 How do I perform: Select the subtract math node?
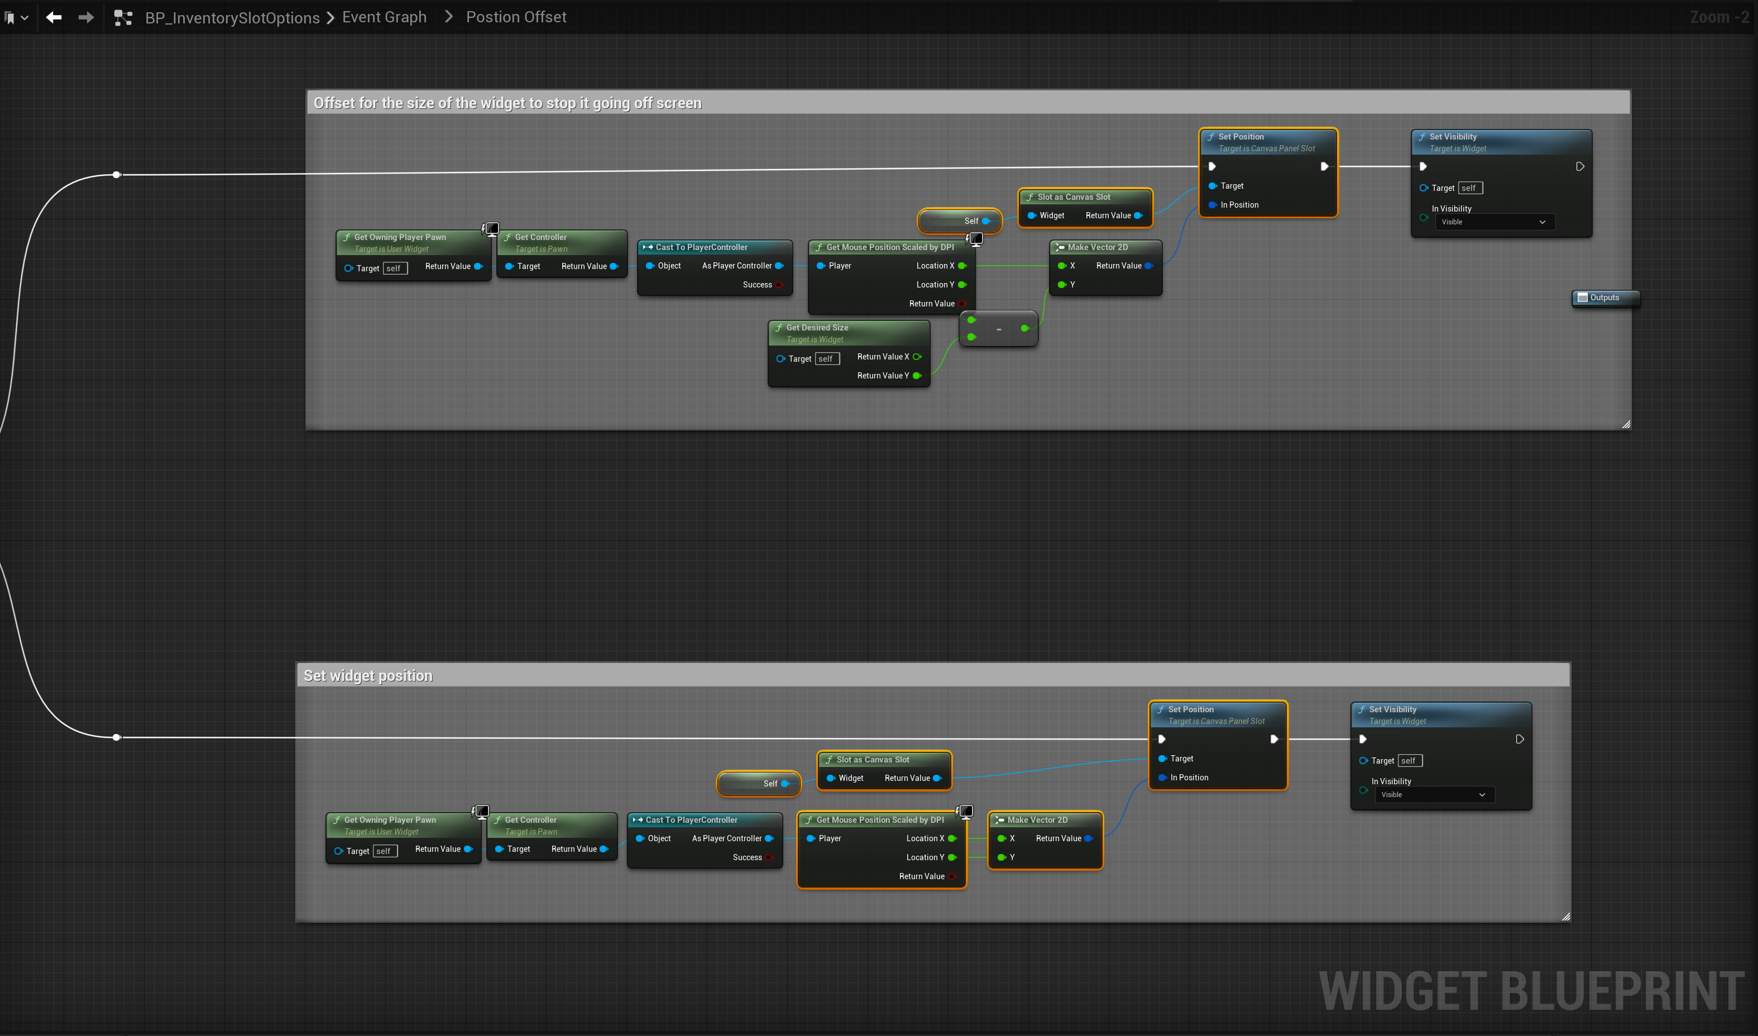[998, 329]
